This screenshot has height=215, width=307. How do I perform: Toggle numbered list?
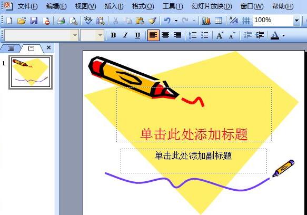(x=193, y=35)
